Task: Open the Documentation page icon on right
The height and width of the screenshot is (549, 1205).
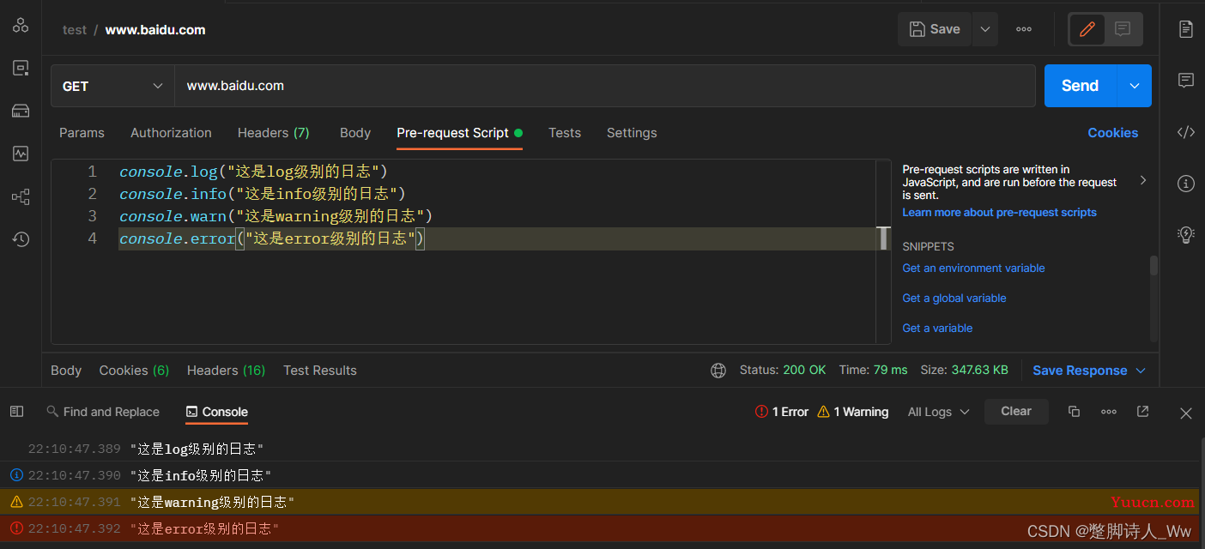Action: 1186,29
